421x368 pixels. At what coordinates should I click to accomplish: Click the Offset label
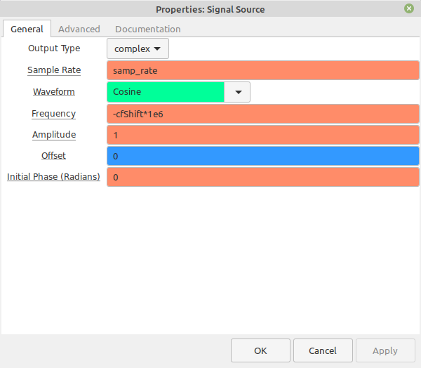click(53, 156)
